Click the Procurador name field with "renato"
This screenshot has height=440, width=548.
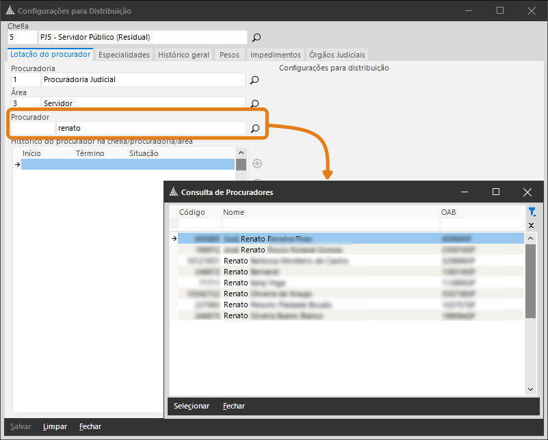point(150,128)
